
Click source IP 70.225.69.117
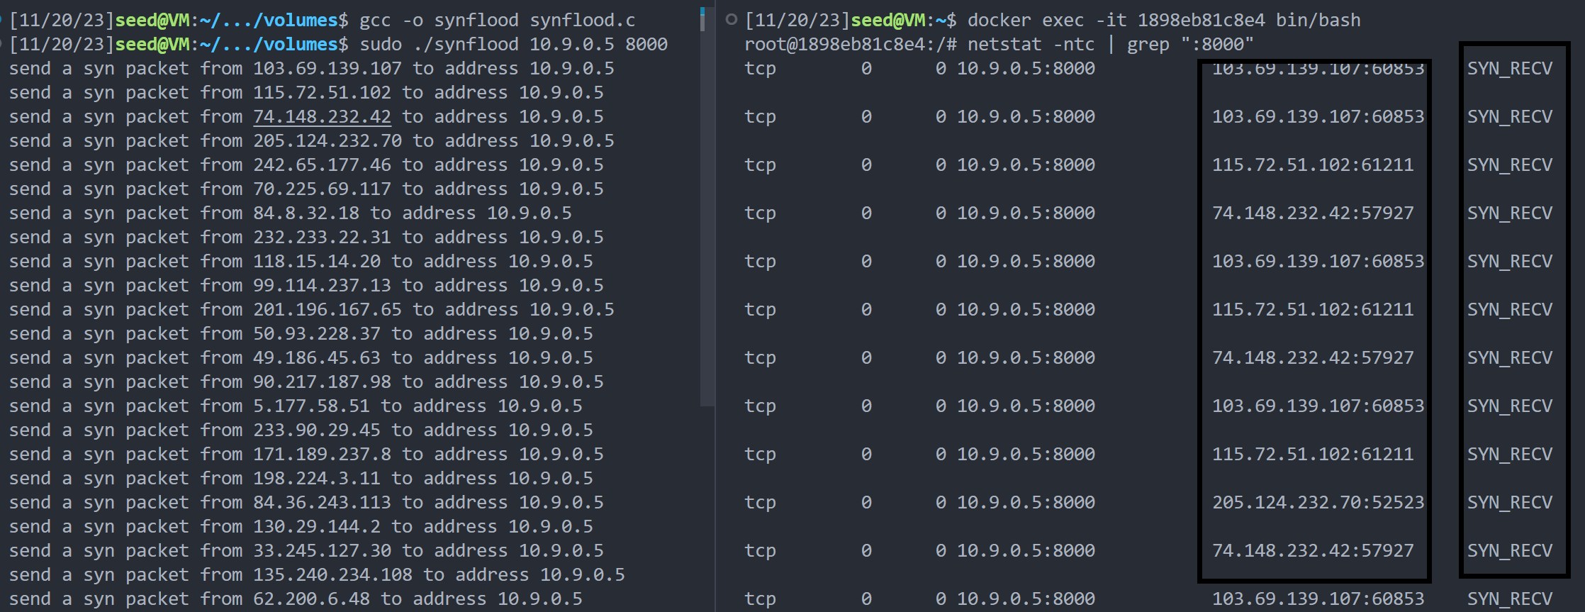coord(322,189)
